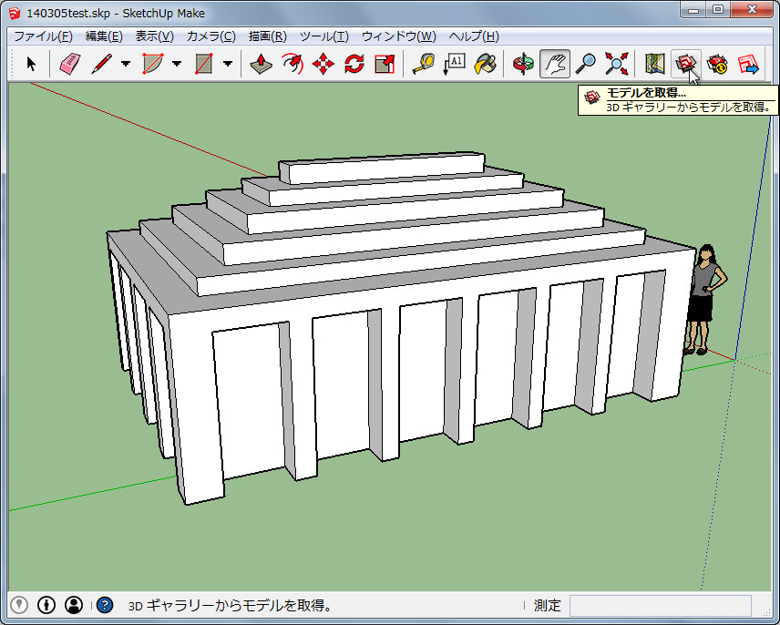Click inside the 測定 measurement field

(661, 605)
